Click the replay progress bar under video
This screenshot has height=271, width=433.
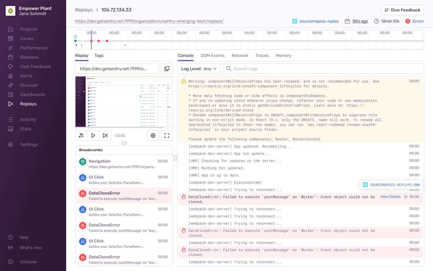[x=124, y=127]
